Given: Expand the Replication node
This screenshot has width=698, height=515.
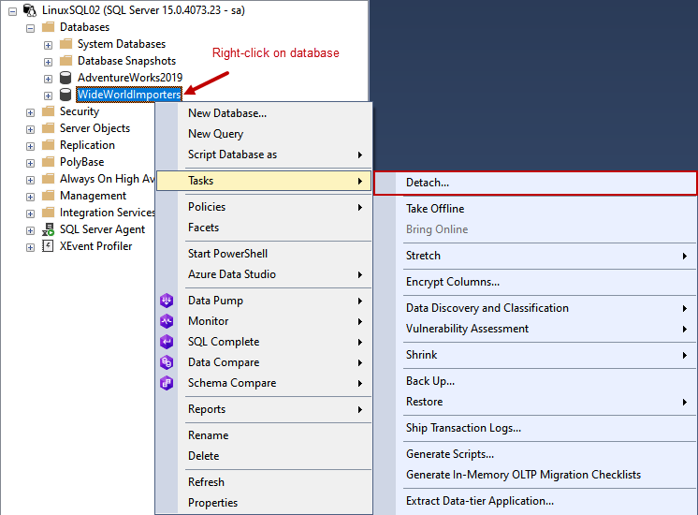Looking at the screenshot, I should coord(30,147).
